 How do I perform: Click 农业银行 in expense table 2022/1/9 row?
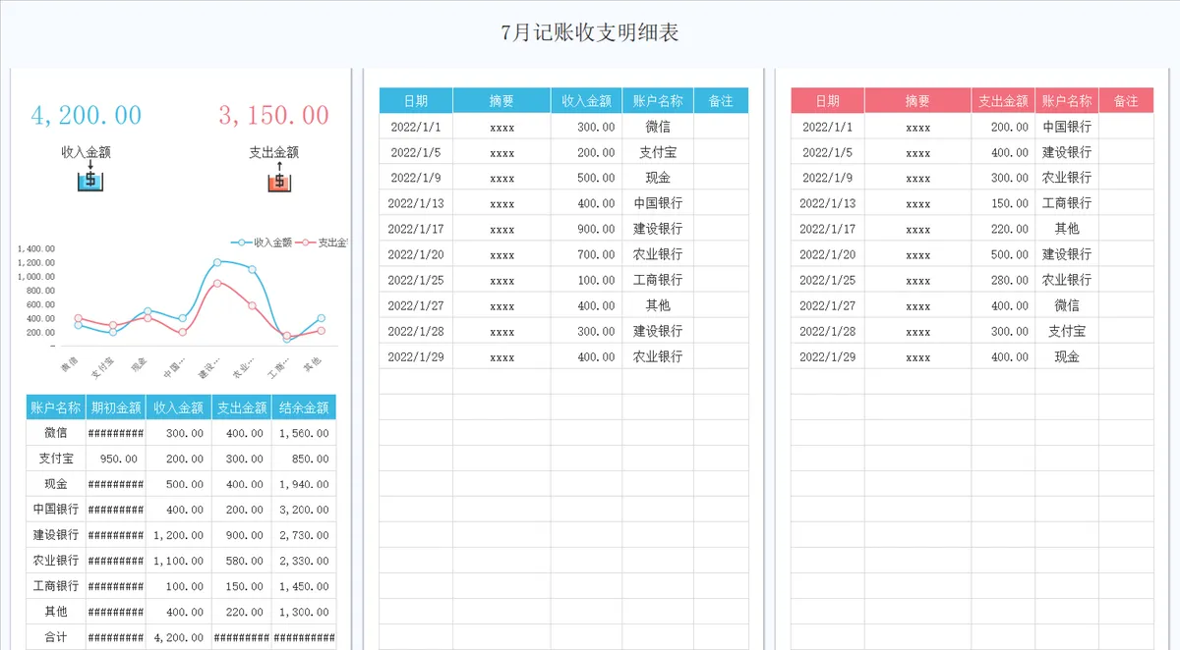(1067, 178)
